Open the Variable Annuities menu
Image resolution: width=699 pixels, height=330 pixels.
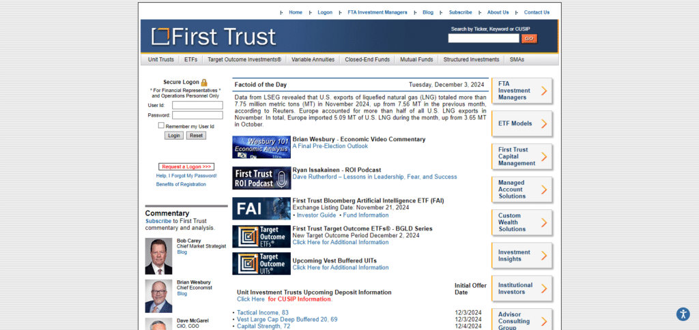pos(313,59)
